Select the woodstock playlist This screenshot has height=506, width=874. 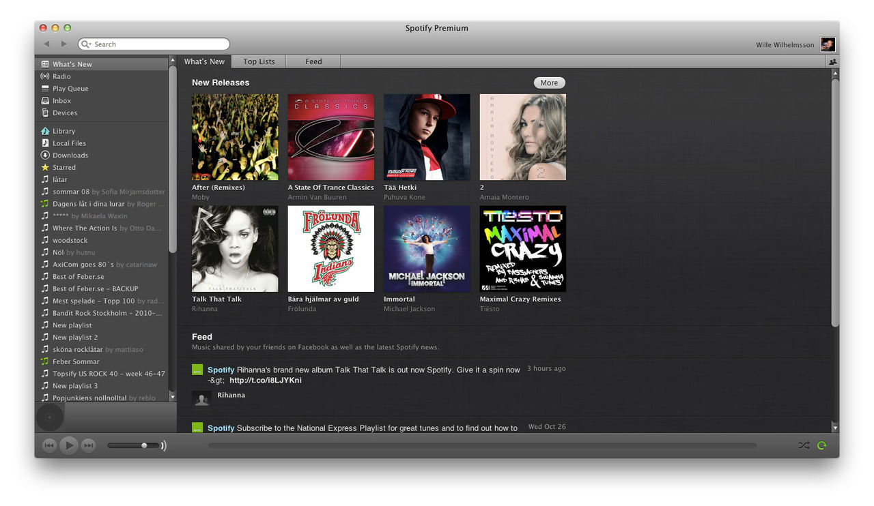tap(101, 241)
